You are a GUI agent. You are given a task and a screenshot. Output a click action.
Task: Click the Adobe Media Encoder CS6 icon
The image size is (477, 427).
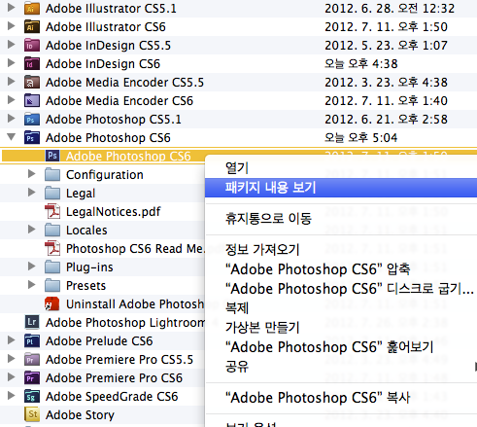32,100
